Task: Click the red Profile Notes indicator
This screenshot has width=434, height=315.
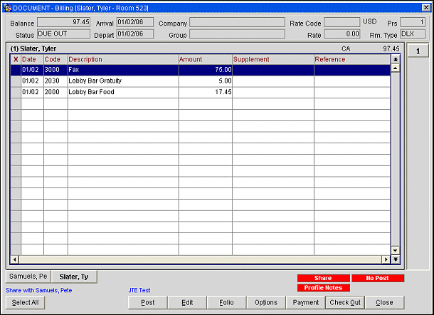Action: coord(323,288)
